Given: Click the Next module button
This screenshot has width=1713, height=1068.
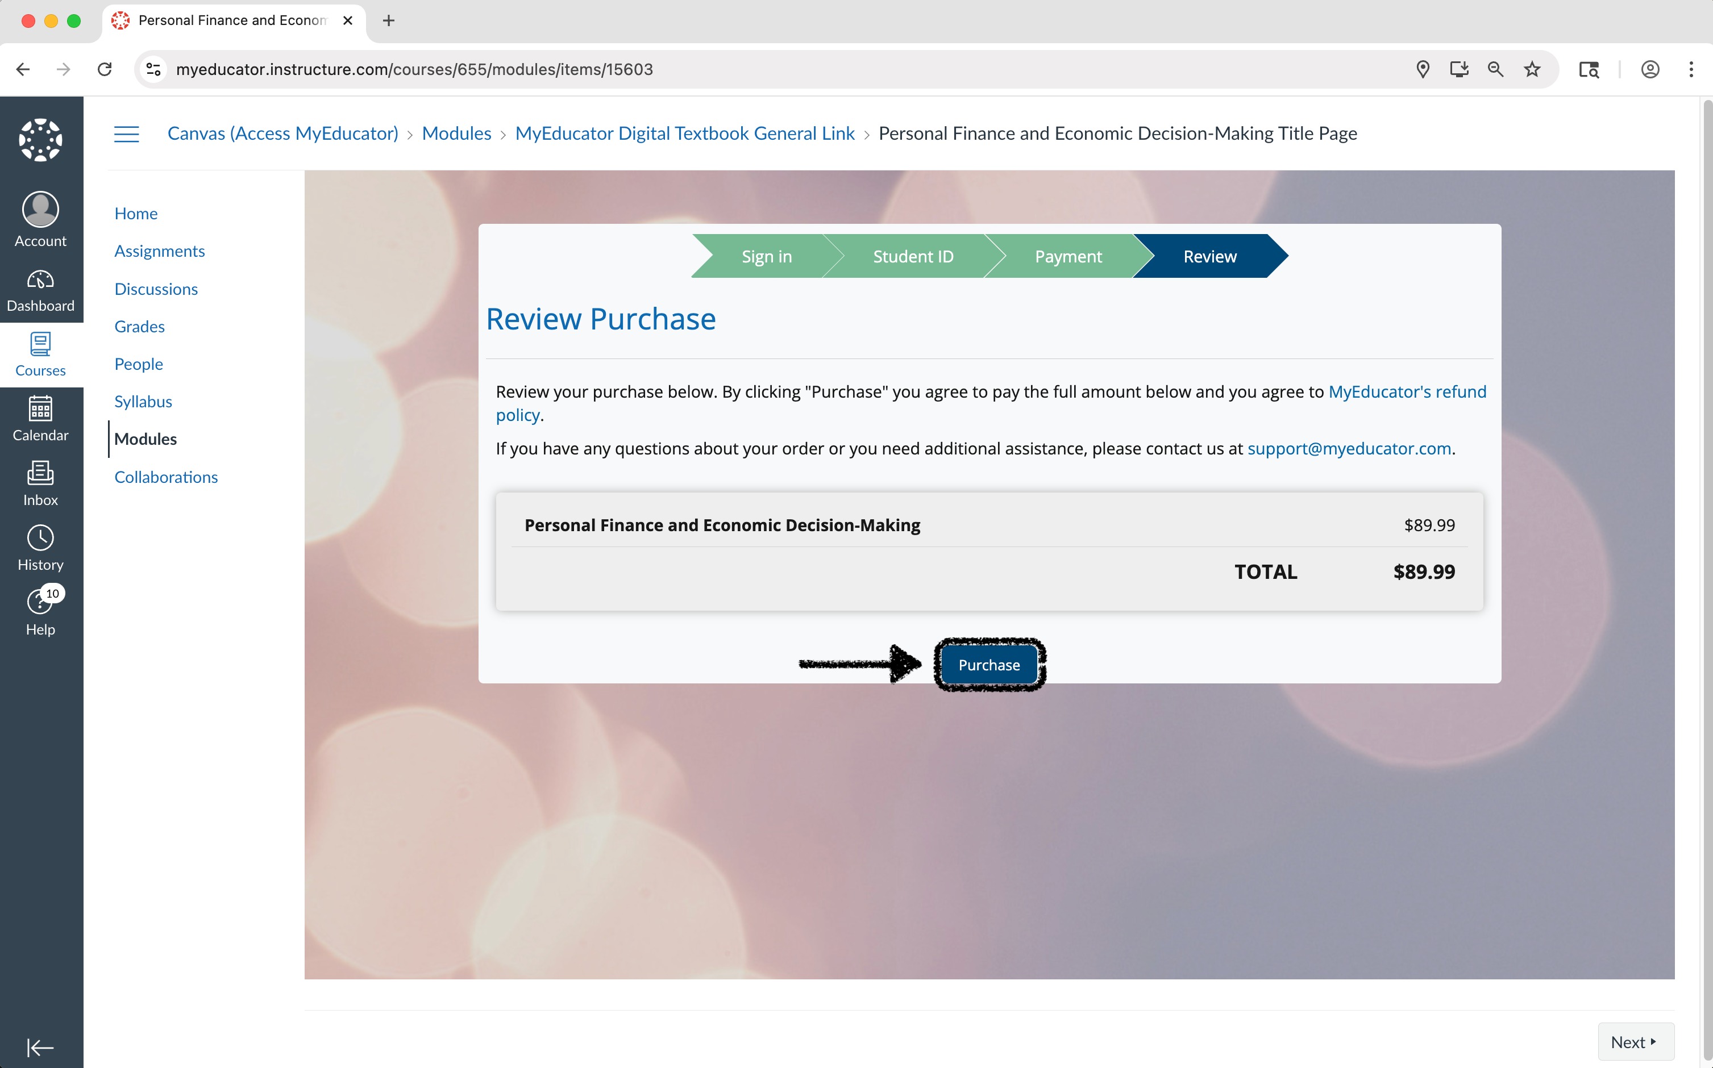Looking at the screenshot, I should pos(1635,1042).
